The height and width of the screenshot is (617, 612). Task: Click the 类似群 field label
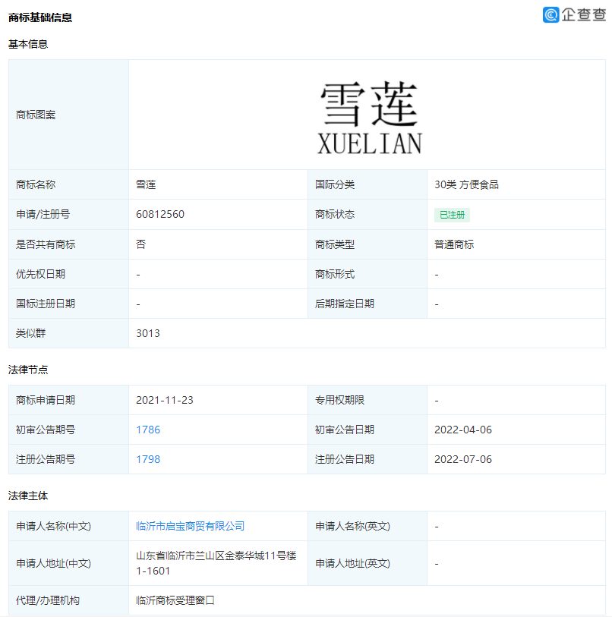(x=30, y=333)
